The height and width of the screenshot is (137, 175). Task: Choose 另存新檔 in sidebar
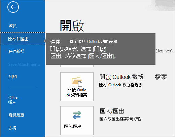(16, 51)
